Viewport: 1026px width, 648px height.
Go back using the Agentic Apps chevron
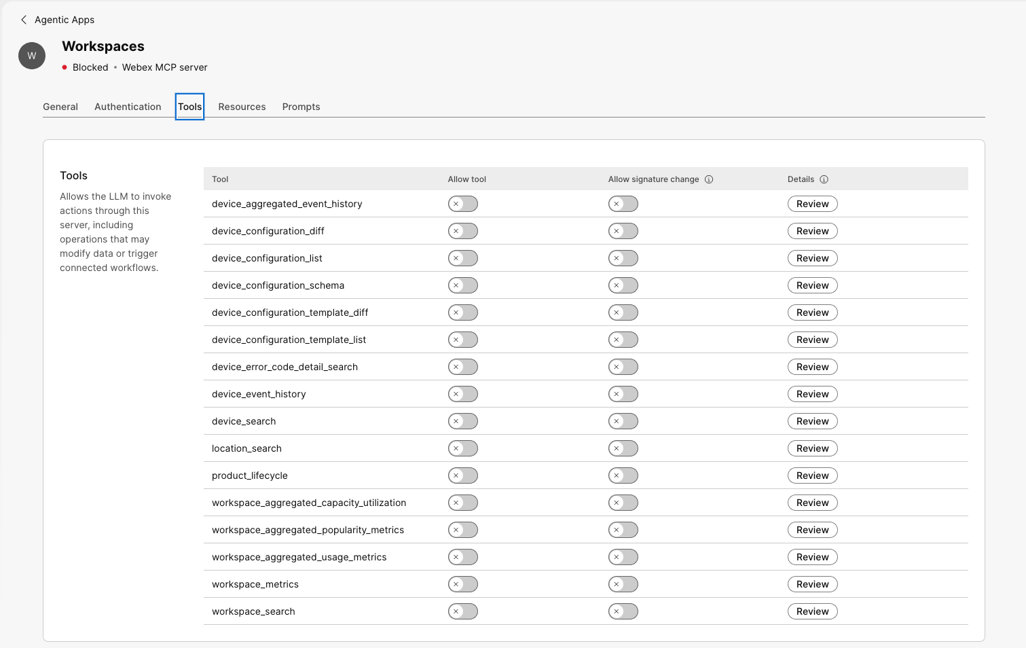click(x=24, y=20)
